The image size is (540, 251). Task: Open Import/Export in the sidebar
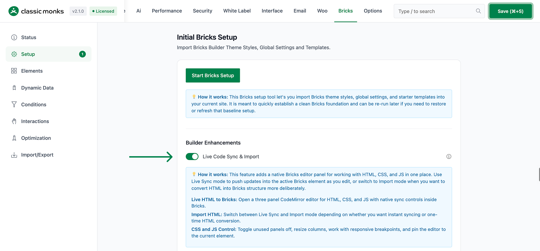click(x=48, y=155)
